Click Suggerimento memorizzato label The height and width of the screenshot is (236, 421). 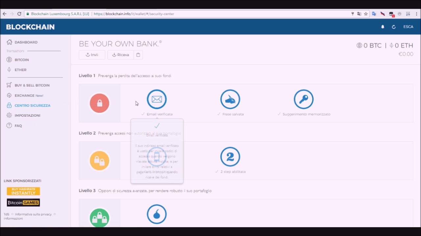(x=307, y=114)
